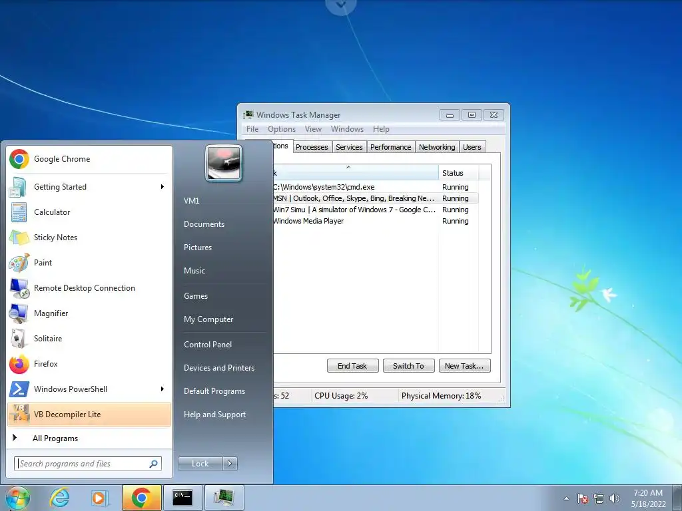Viewport: 682px width, 511px height.
Task: Click the Getting Started icon
Action: click(18, 187)
